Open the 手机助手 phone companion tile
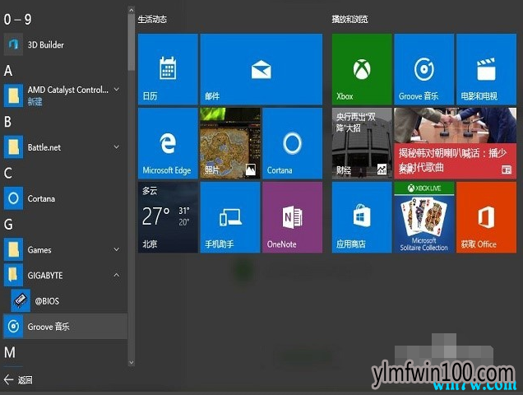The height and width of the screenshot is (395, 523). pyautogui.click(x=230, y=217)
